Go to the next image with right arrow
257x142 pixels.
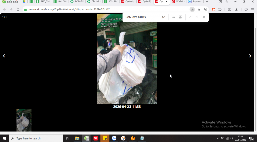[250, 56]
